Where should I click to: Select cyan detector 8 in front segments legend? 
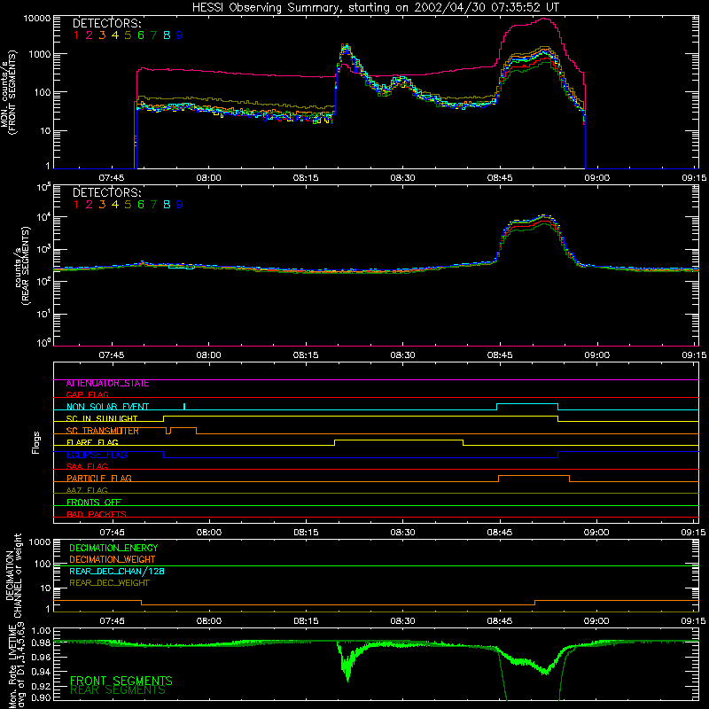[x=167, y=35]
